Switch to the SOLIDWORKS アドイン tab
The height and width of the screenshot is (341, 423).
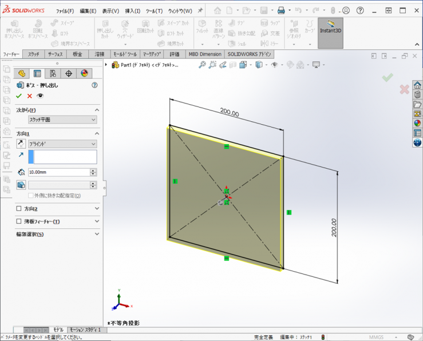click(x=249, y=54)
